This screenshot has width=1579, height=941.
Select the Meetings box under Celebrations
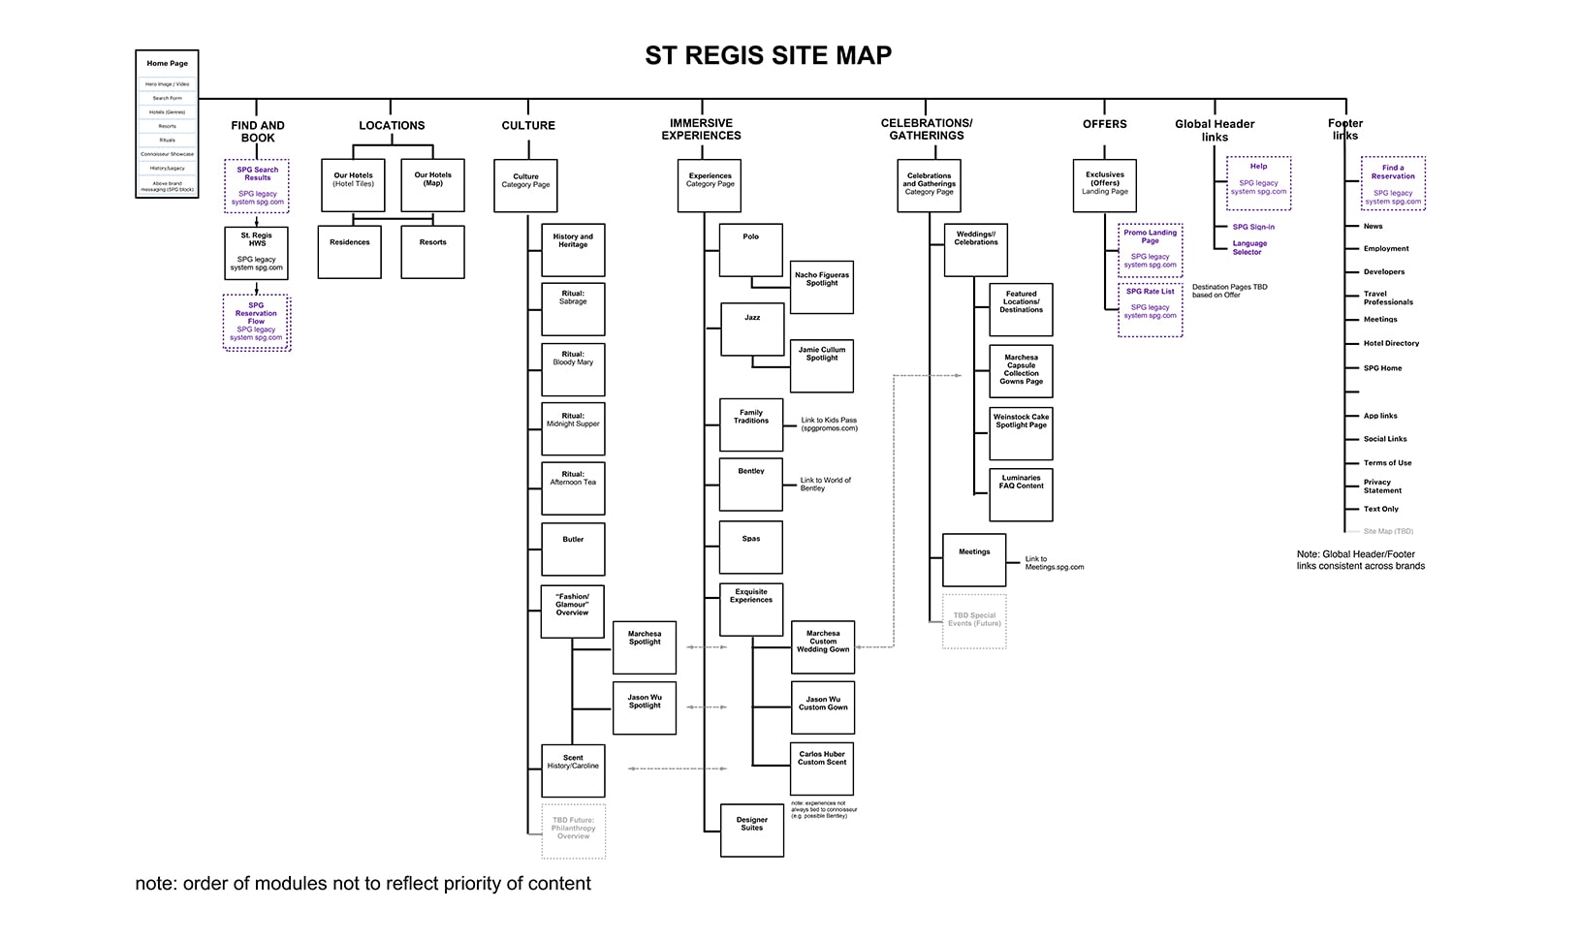pyautogui.click(x=974, y=560)
